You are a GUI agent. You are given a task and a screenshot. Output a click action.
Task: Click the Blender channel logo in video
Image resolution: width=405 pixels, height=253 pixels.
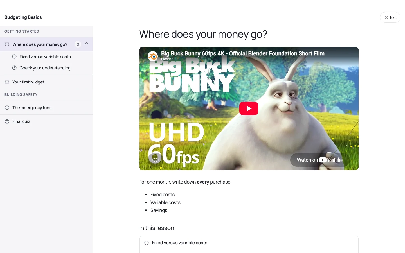coord(153,56)
